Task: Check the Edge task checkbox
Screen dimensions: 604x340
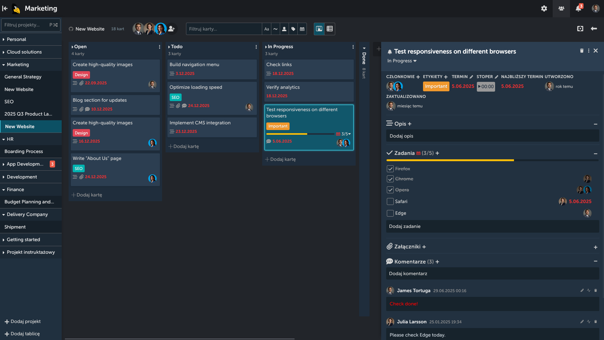Action: [390, 213]
